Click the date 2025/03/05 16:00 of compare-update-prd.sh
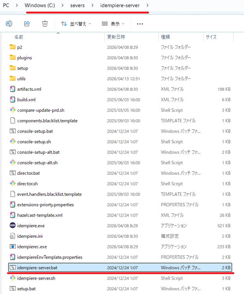This screenshot has height=294, width=244. (x=124, y=110)
